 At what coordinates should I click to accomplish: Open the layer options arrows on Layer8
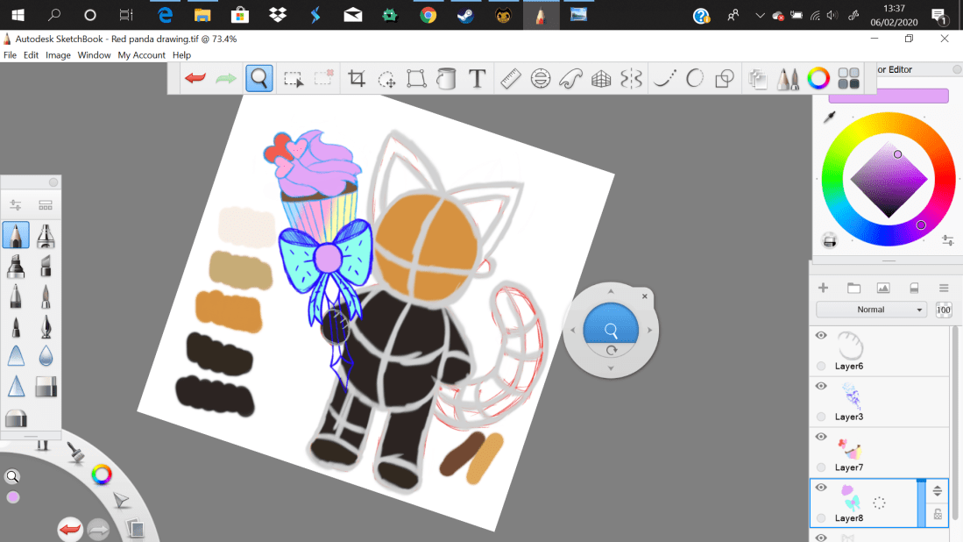[x=937, y=492]
